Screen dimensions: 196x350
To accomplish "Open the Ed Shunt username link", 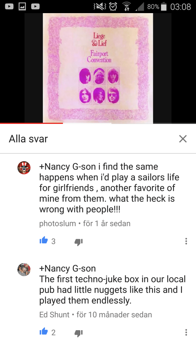I will pyautogui.click(x=54, y=315).
